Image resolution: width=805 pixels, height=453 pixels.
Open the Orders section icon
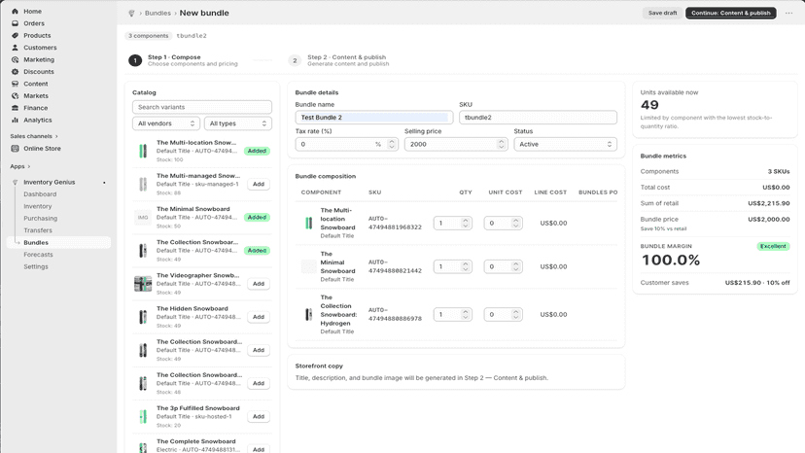15,23
